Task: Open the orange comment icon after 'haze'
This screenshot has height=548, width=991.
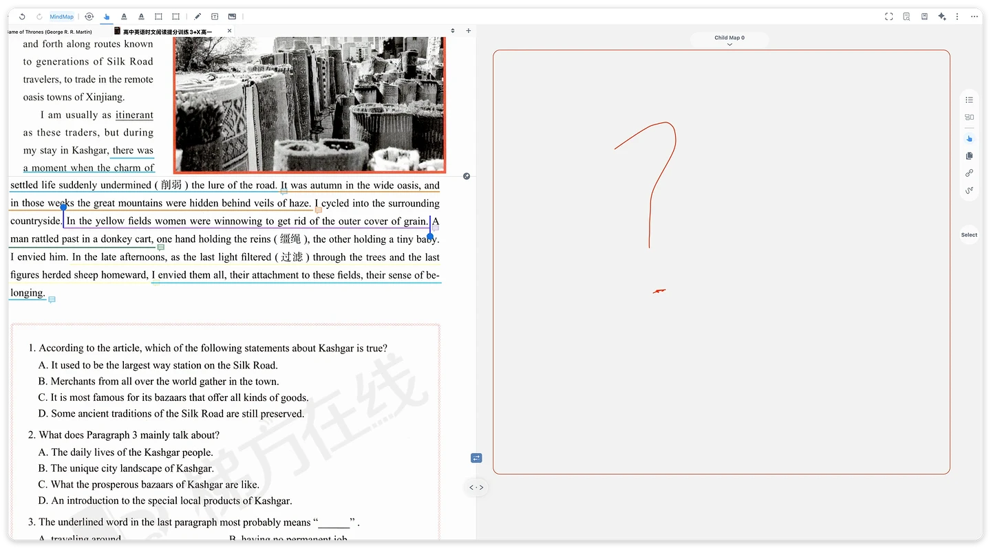Action: [x=319, y=210]
